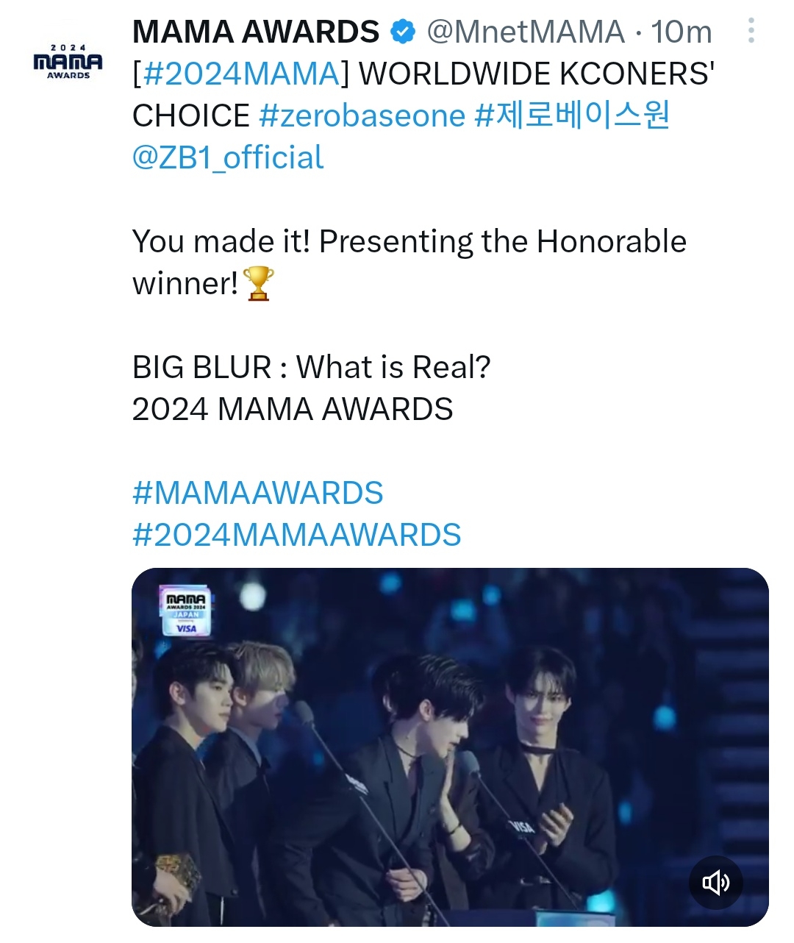Unmute the video with the speaker icon
This screenshot has height=943, width=794.
(x=715, y=882)
